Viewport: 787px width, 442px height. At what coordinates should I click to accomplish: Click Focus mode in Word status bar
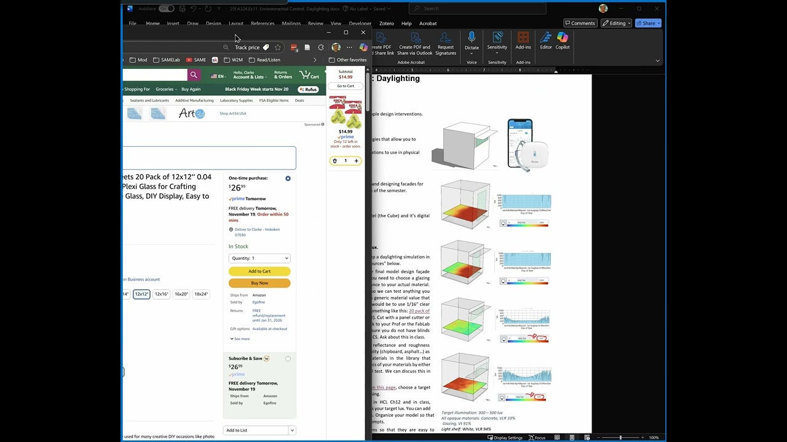[537, 438]
